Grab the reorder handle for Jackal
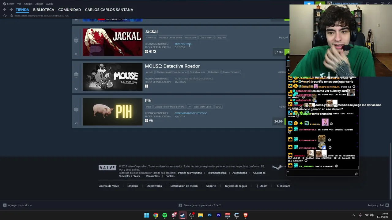The image size is (392, 220). (x=76, y=40)
